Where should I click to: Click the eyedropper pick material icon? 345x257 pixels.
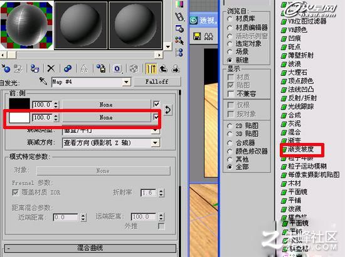point(43,81)
